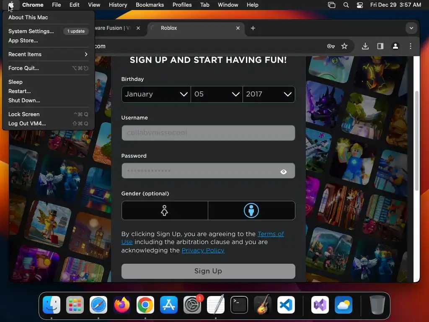This screenshot has width=429, height=322.
Task: Open the Privacy Policy link
Action: [203, 250]
